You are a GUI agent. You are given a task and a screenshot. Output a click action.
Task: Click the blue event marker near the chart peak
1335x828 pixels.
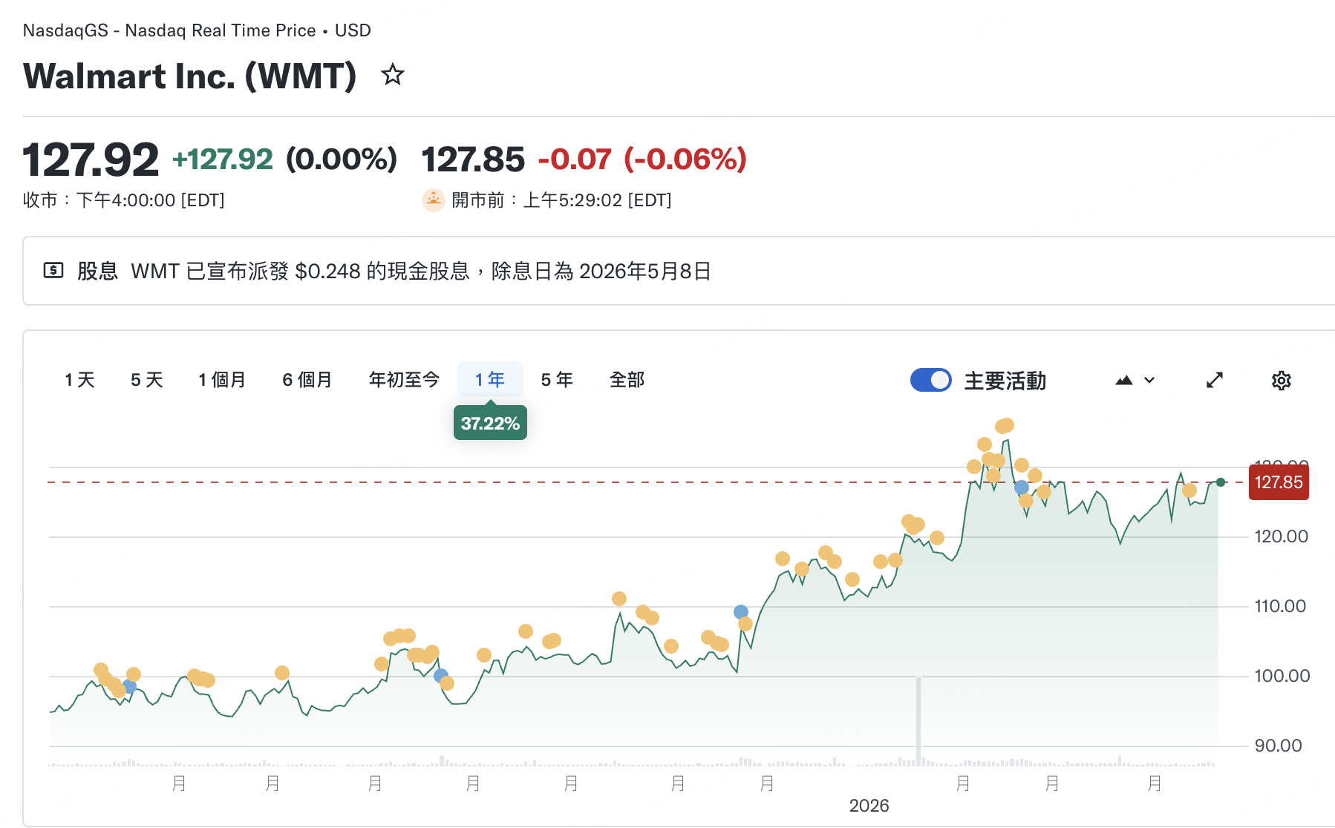(x=1022, y=487)
